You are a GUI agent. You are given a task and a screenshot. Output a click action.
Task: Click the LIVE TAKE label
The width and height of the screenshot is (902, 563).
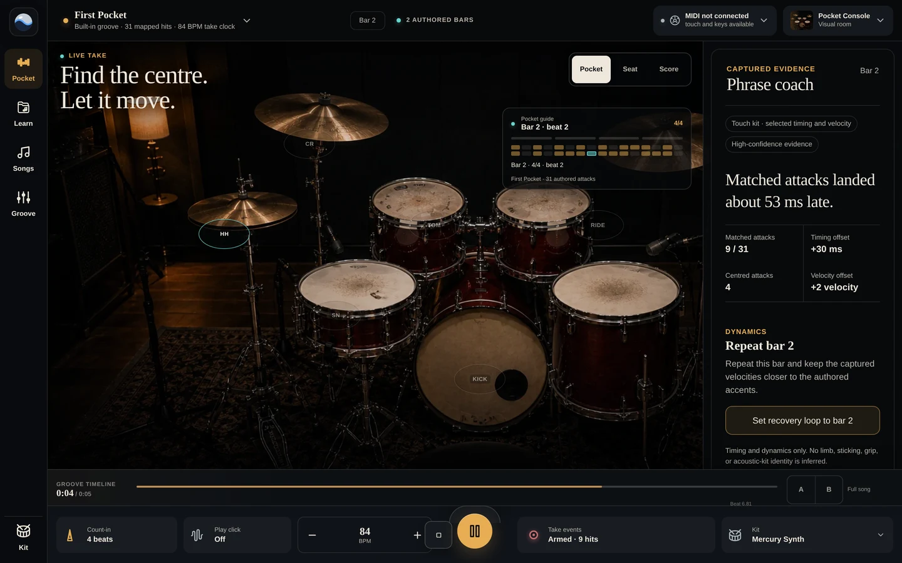tap(88, 56)
